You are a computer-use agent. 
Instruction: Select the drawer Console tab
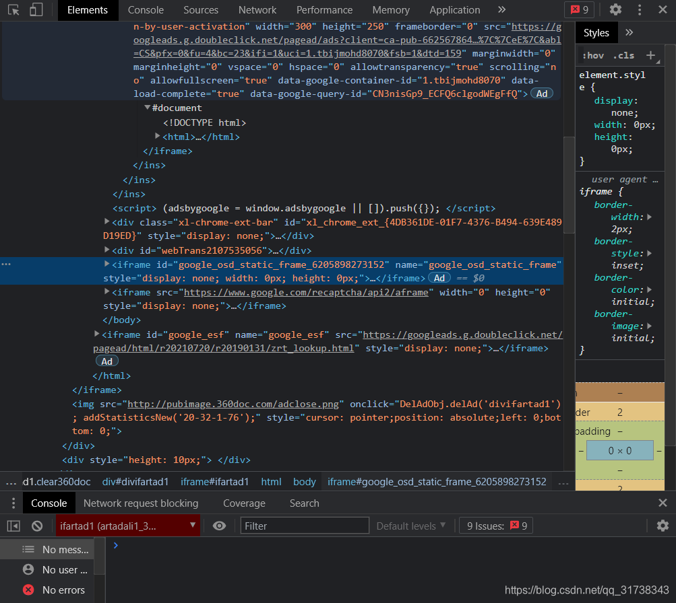coord(49,503)
